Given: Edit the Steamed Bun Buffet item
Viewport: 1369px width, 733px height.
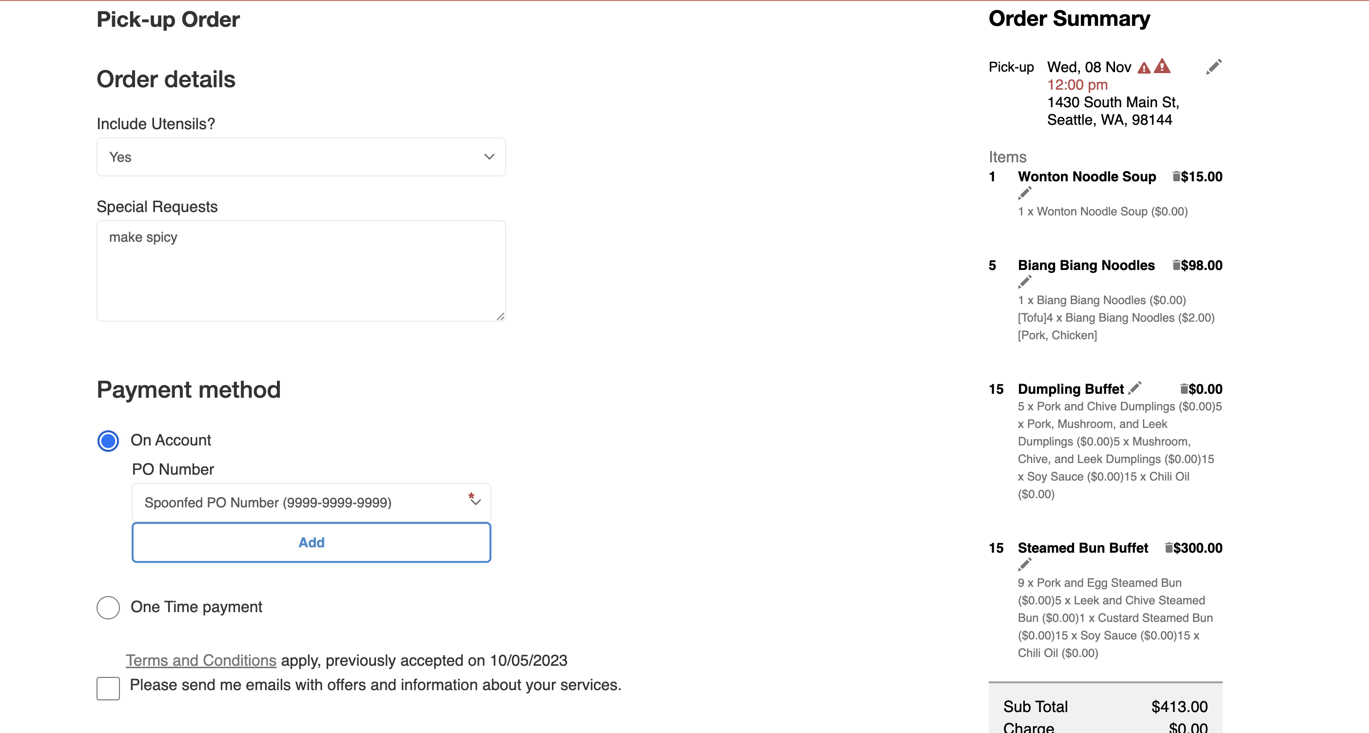Looking at the screenshot, I should click(x=1025, y=565).
